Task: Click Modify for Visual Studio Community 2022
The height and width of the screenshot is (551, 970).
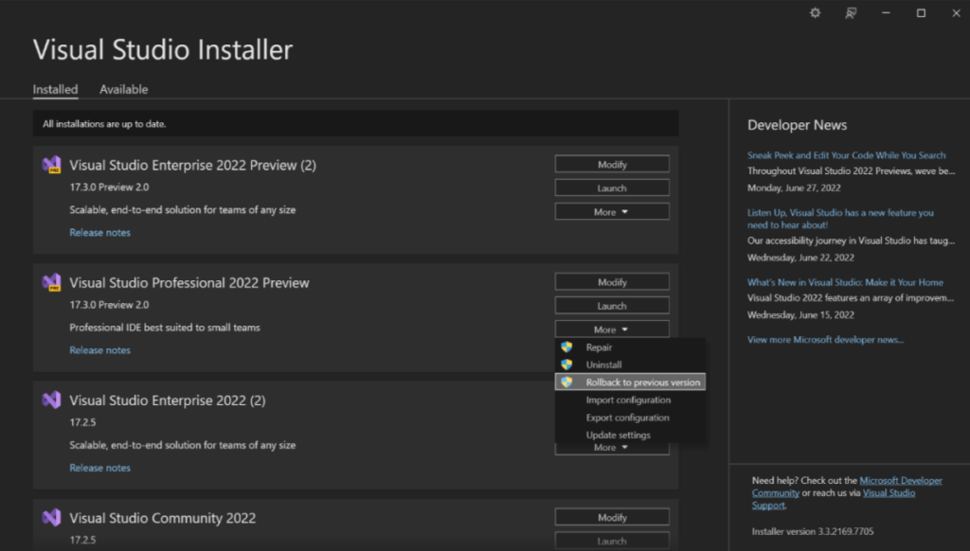Action: point(611,517)
